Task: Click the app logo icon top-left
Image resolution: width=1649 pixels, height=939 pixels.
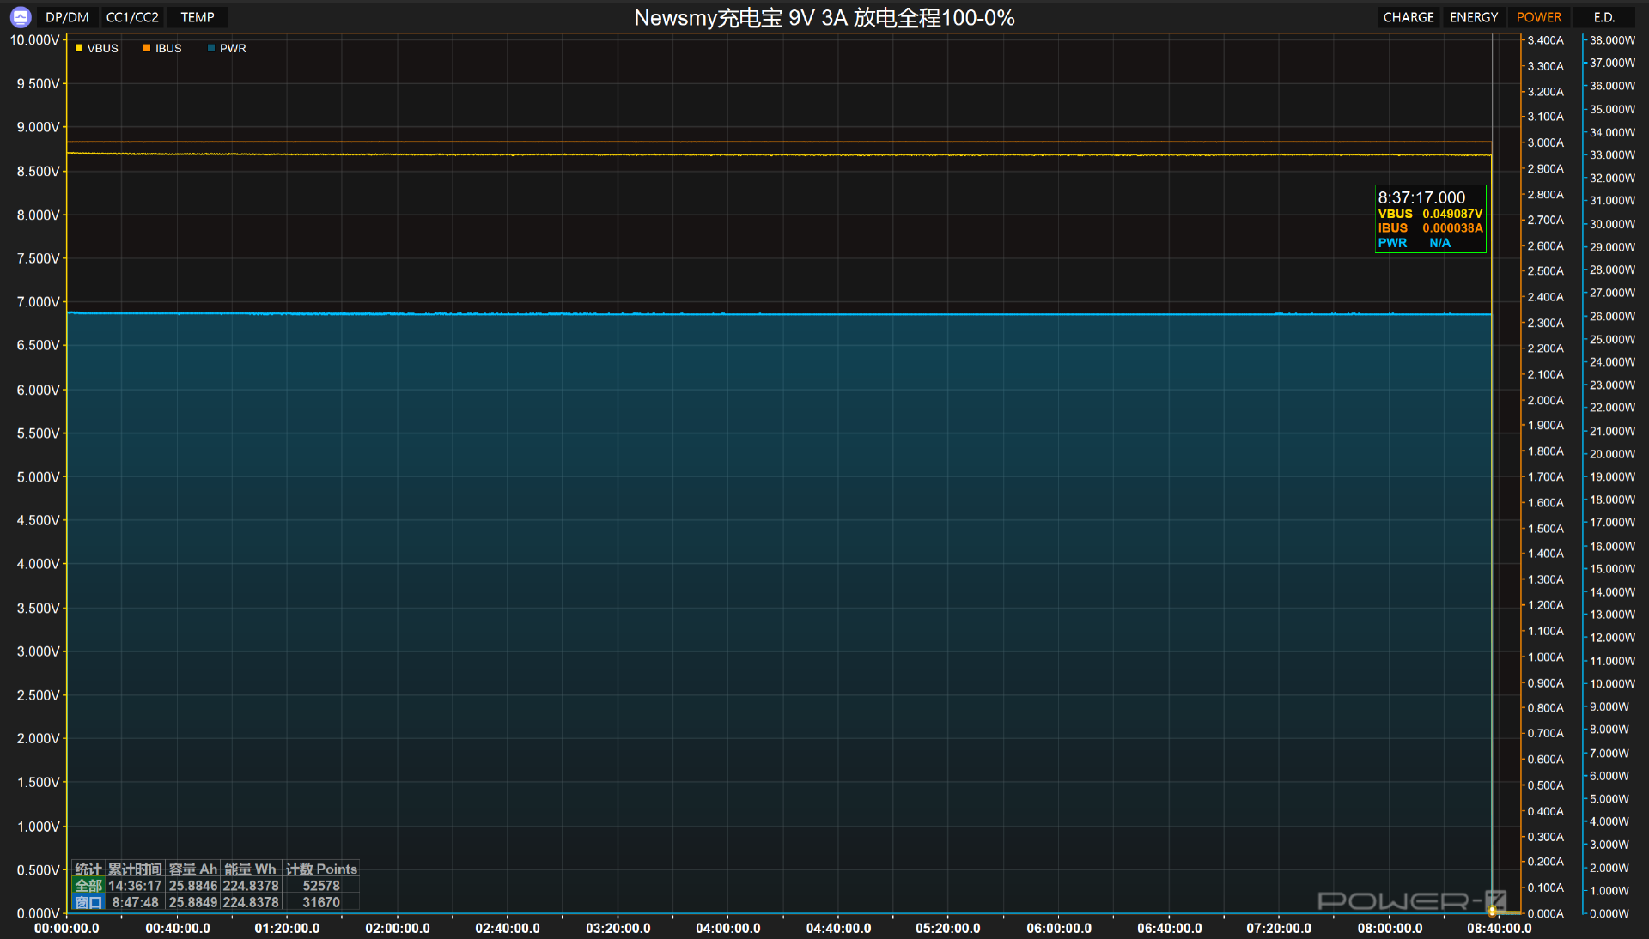Action: point(21,17)
